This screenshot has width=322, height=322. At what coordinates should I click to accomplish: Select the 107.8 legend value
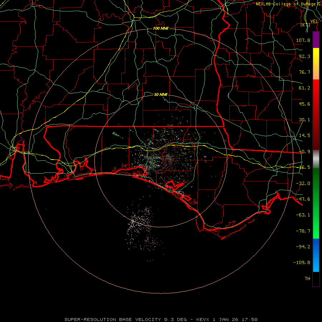pyautogui.click(x=303, y=40)
